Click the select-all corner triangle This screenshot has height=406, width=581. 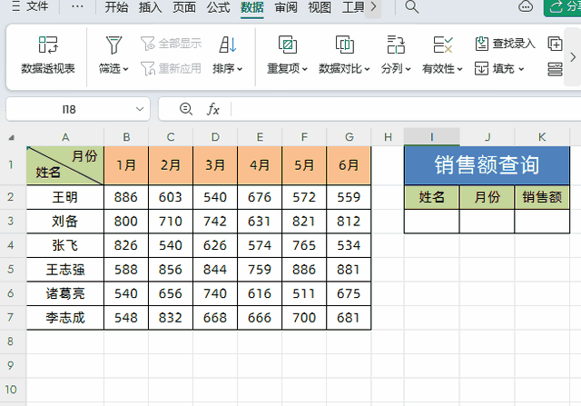pos(12,137)
